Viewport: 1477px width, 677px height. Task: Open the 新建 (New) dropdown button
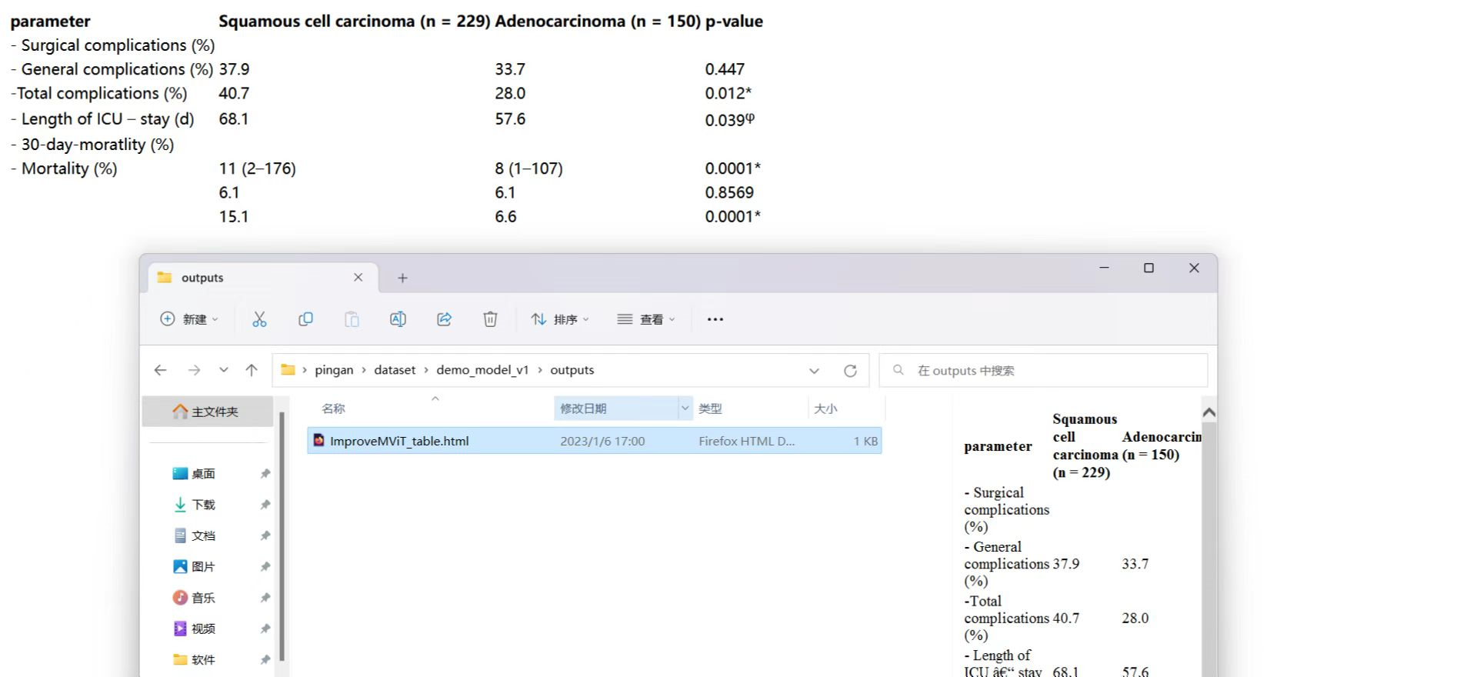189,319
